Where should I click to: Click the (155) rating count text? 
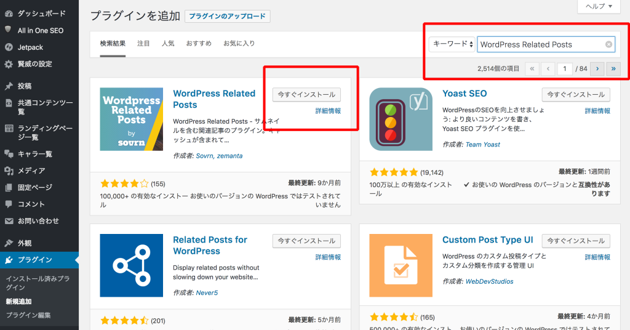158,184
